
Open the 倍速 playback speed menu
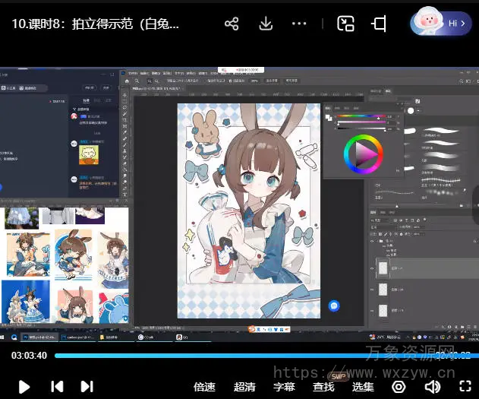(204, 387)
